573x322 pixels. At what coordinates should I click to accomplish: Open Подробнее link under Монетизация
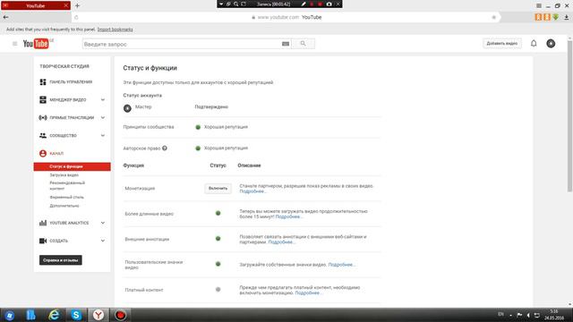pyautogui.click(x=252, y=191)
